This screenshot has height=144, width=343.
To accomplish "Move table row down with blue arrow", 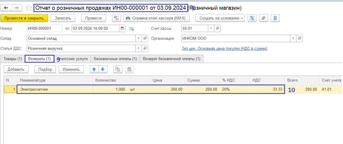I will (x=102, y=69).
